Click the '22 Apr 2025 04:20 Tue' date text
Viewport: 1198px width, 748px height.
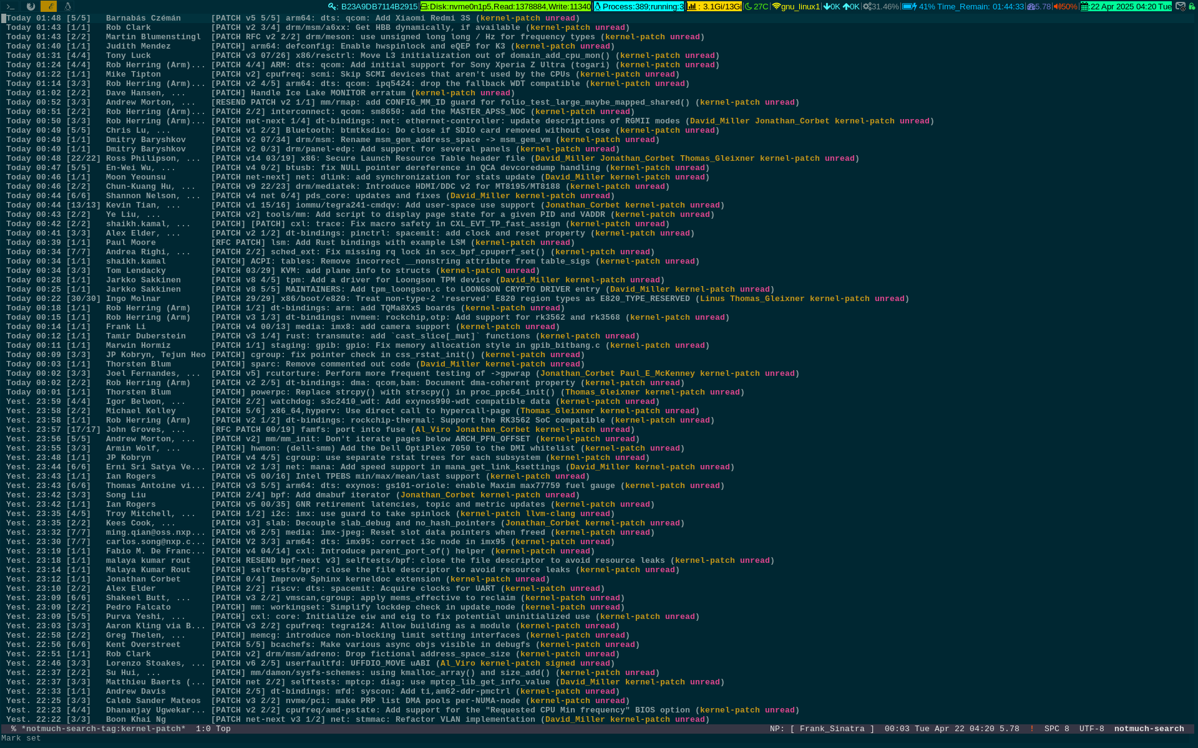point(1131,6)
